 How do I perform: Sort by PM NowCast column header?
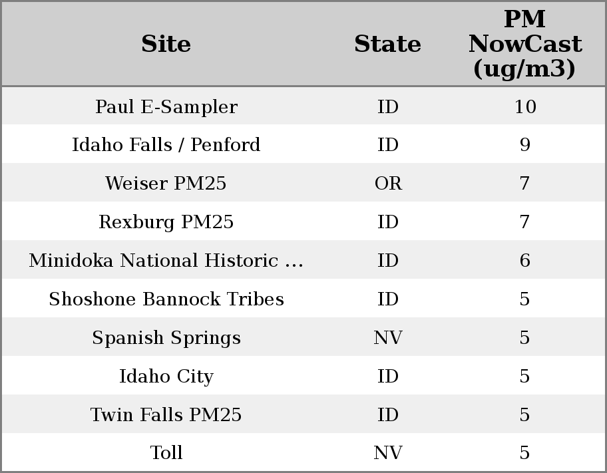tap(524, 45)
